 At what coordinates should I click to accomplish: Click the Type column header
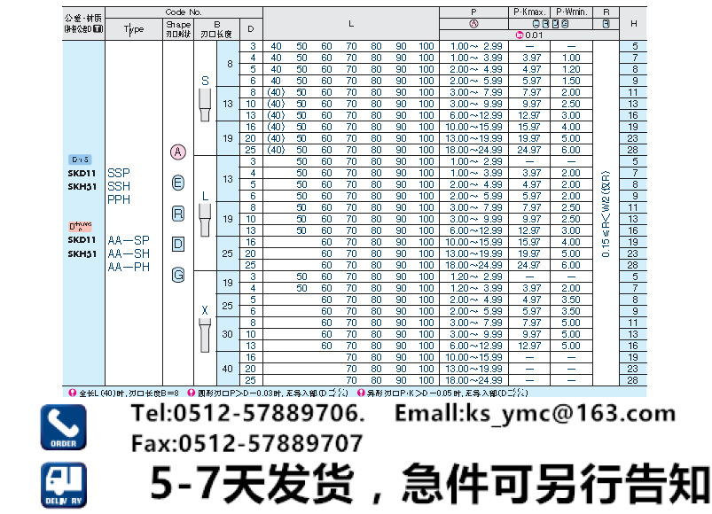point(134,29)
